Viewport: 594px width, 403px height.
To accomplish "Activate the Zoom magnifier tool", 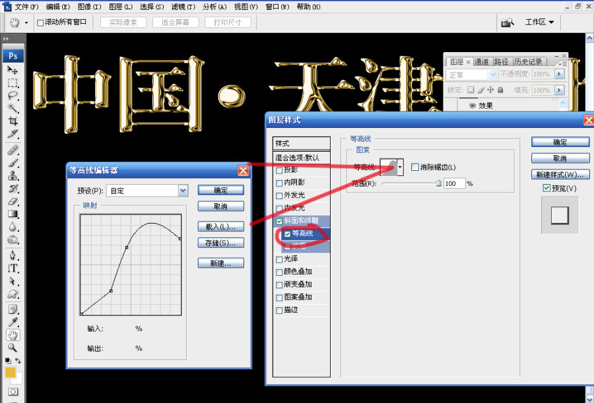I will pos(13,347).
